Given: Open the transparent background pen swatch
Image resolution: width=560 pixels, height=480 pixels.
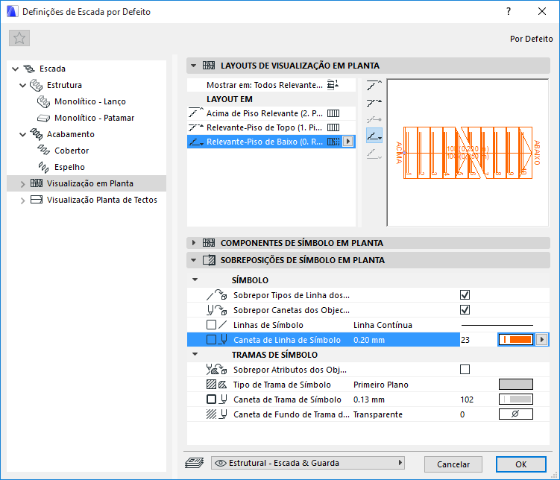Looking at the screenshot, I should click(516, 414).
